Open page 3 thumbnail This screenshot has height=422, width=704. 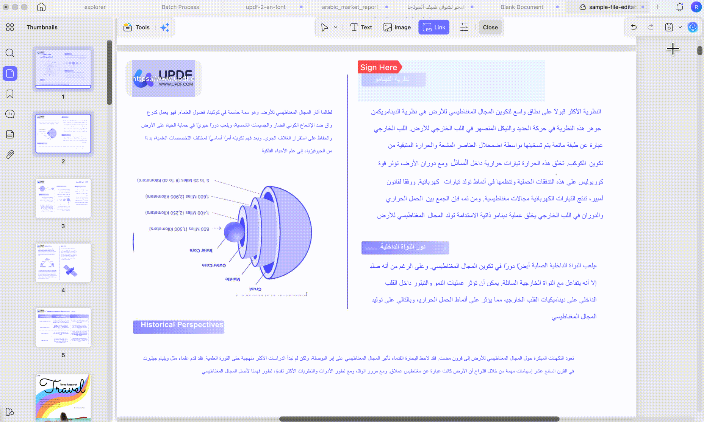pos(63,198)
